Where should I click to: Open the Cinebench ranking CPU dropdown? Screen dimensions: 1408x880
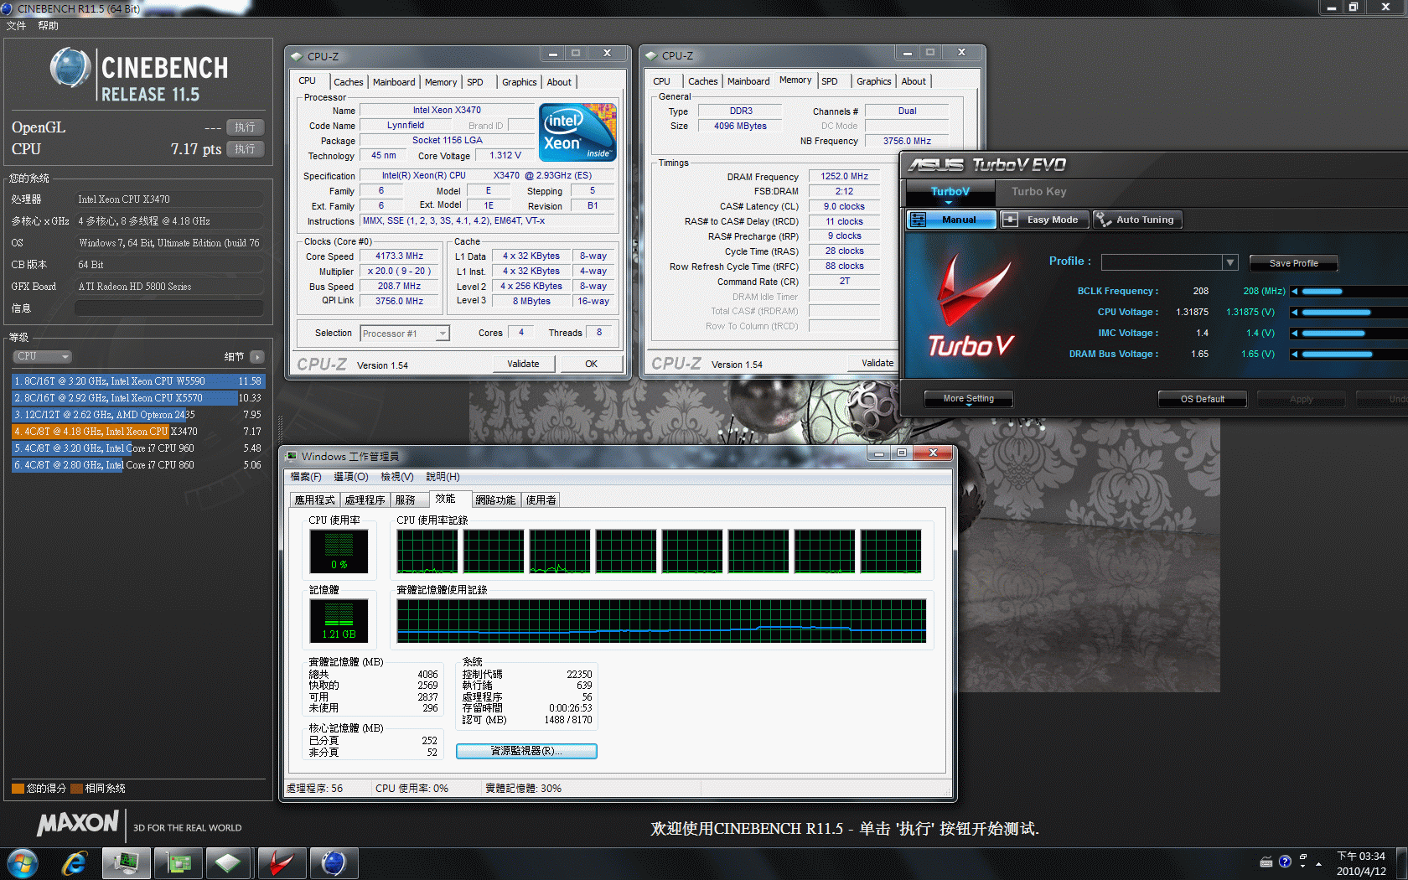coord(42,356)
